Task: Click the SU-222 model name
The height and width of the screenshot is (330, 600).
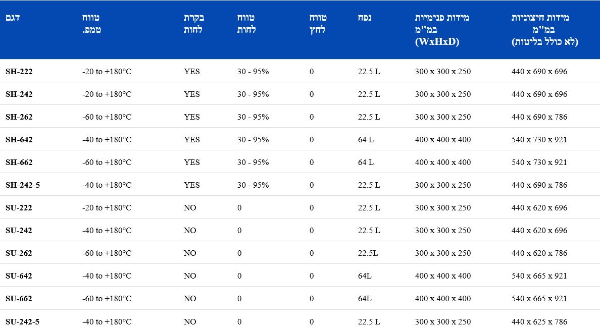Action: pos(19,208)
